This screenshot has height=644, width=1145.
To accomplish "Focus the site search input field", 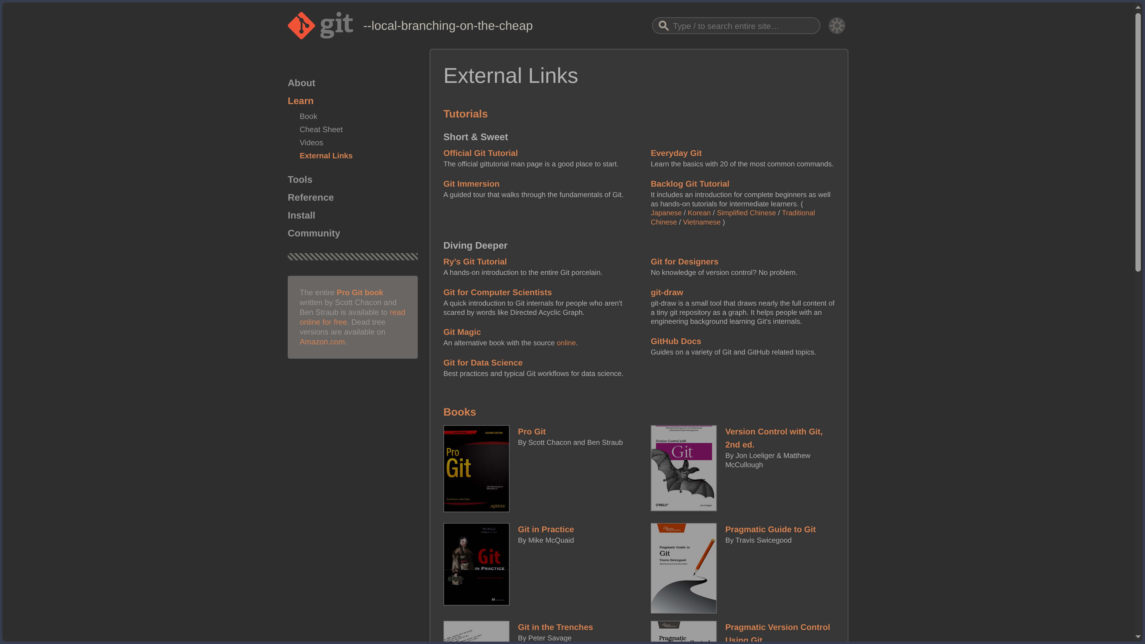I will pyautogui.click(x=736, y=26).
